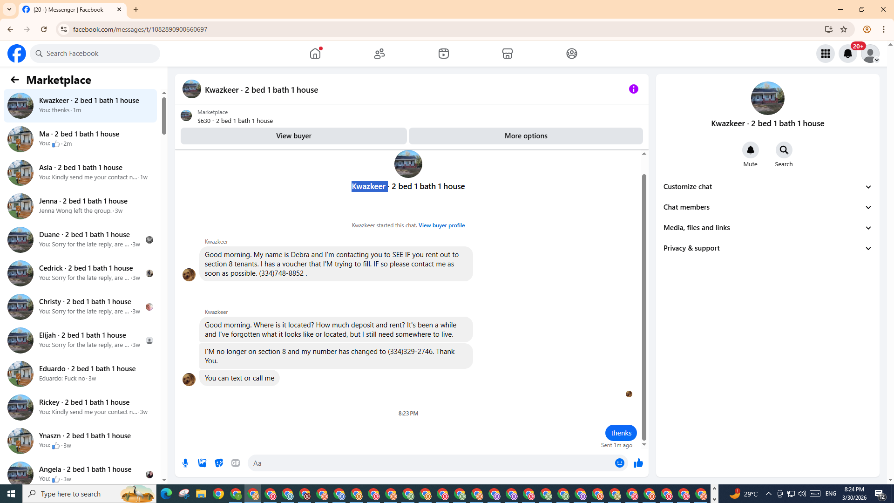Open the sticker picker icon

[219, 463]
